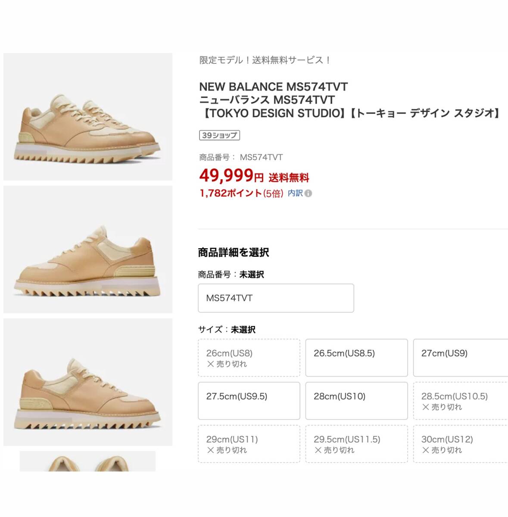Image resolution: width=508 pixels, height=517 pixels.
Task: Click sold-out size 26cm(US8)
Action: tap(249, 358)
